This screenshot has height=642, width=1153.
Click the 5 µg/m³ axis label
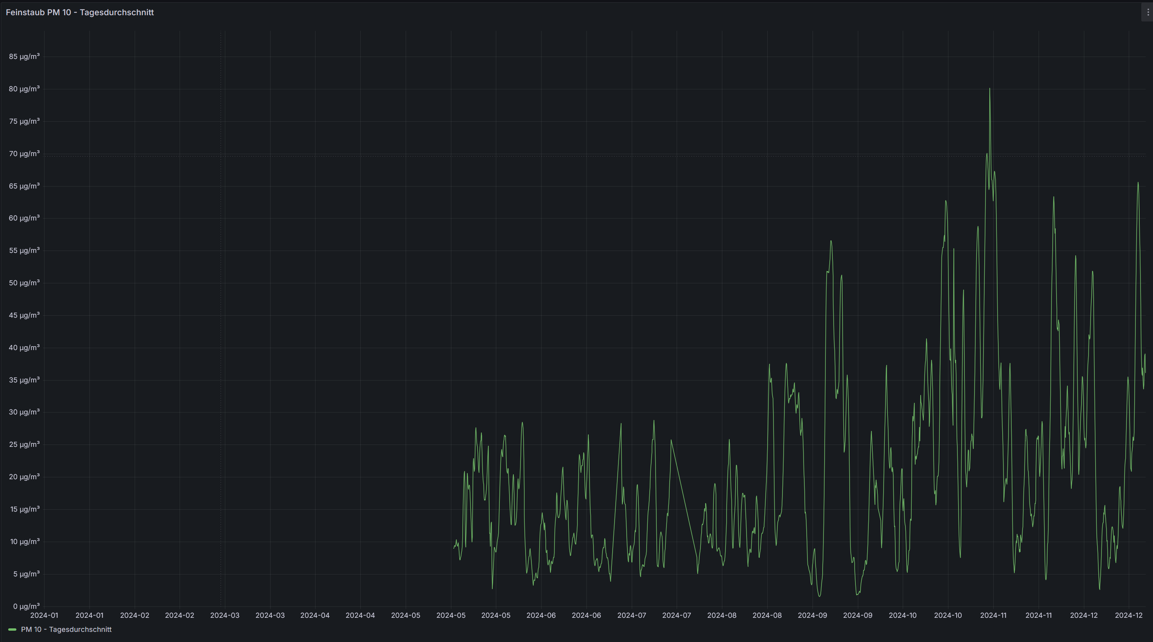[x=27, y=574]
